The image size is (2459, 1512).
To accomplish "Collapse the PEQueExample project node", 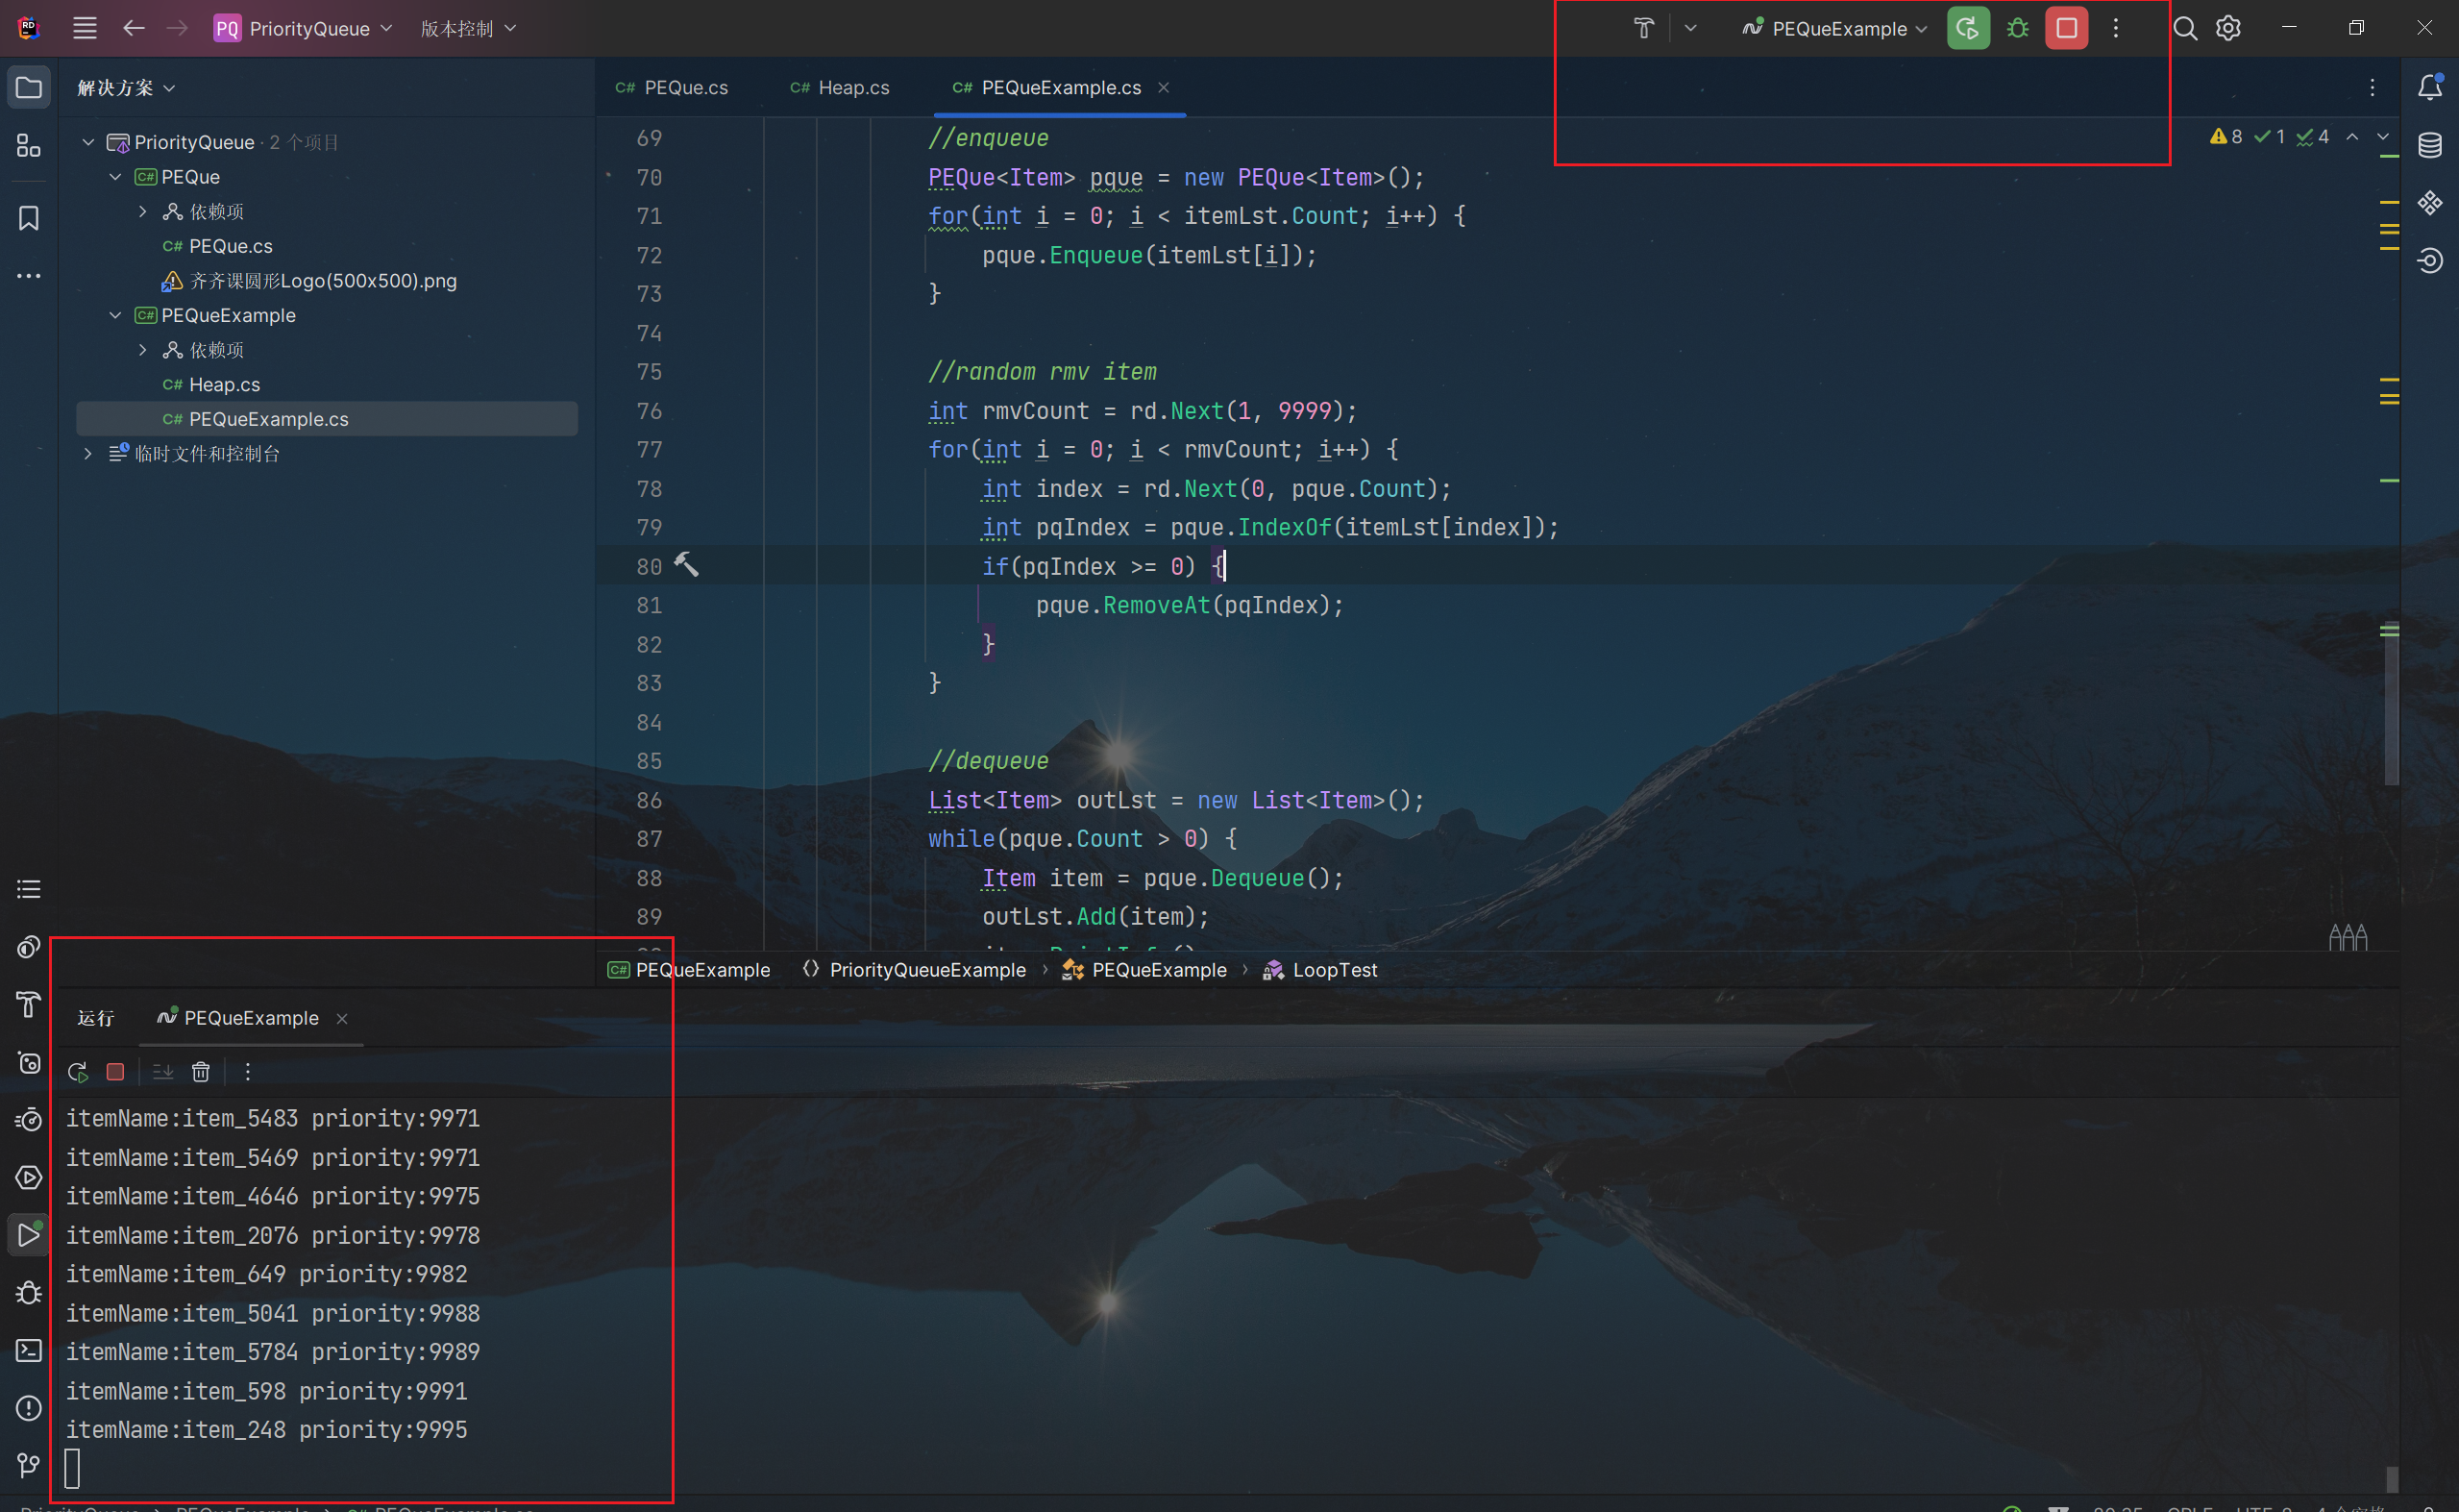I will pyautogui.click(x=115, y=315).
